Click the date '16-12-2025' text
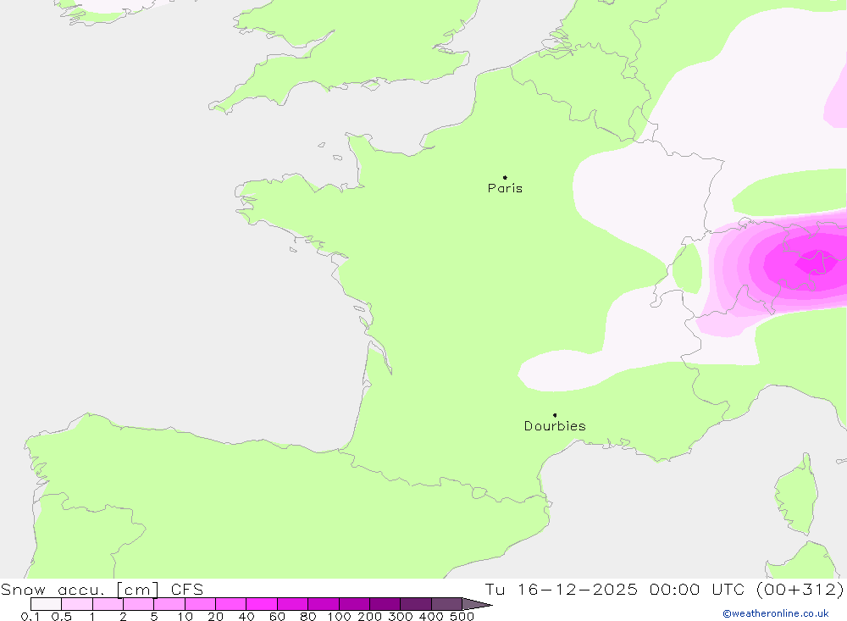847x621 pixels. point(578,589)
